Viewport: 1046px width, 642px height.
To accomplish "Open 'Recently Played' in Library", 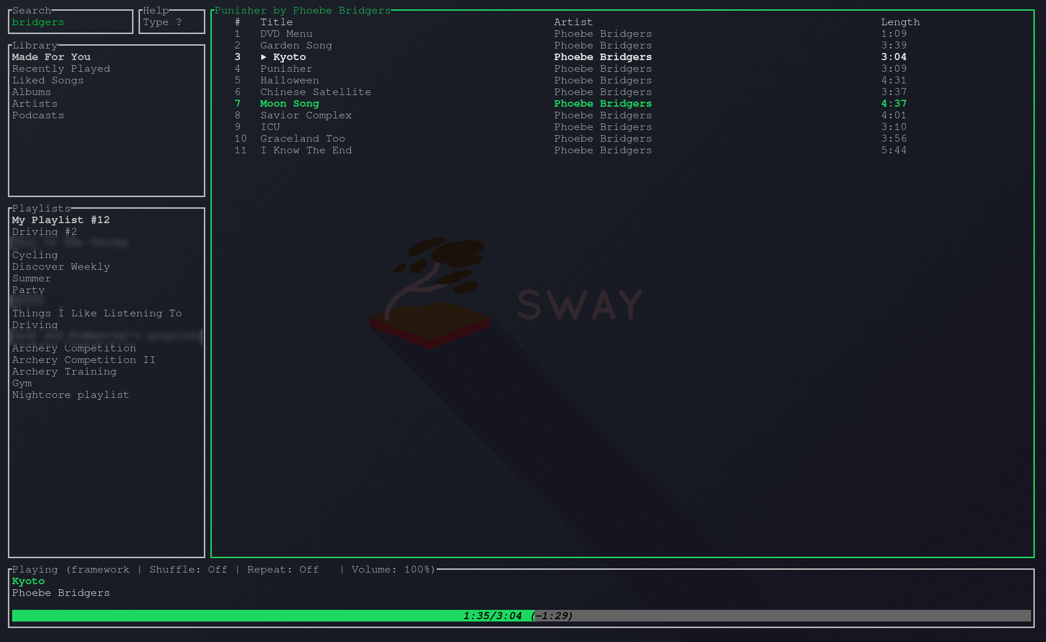I will click(61, 68).
